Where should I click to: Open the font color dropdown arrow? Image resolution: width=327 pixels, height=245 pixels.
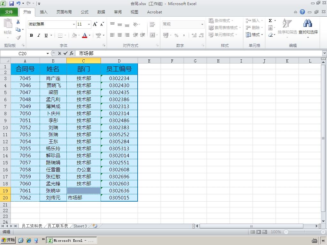[x=90, y=35]
